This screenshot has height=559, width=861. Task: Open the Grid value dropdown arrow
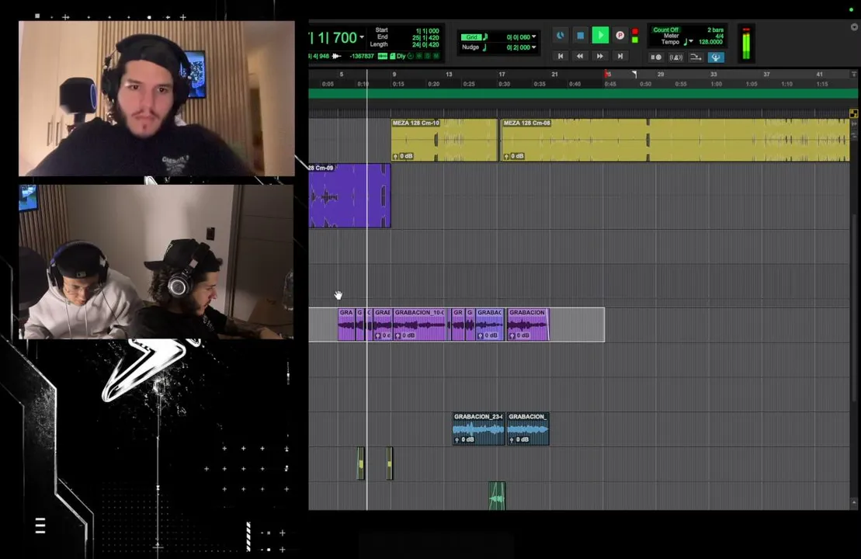[x=533, y=36]
